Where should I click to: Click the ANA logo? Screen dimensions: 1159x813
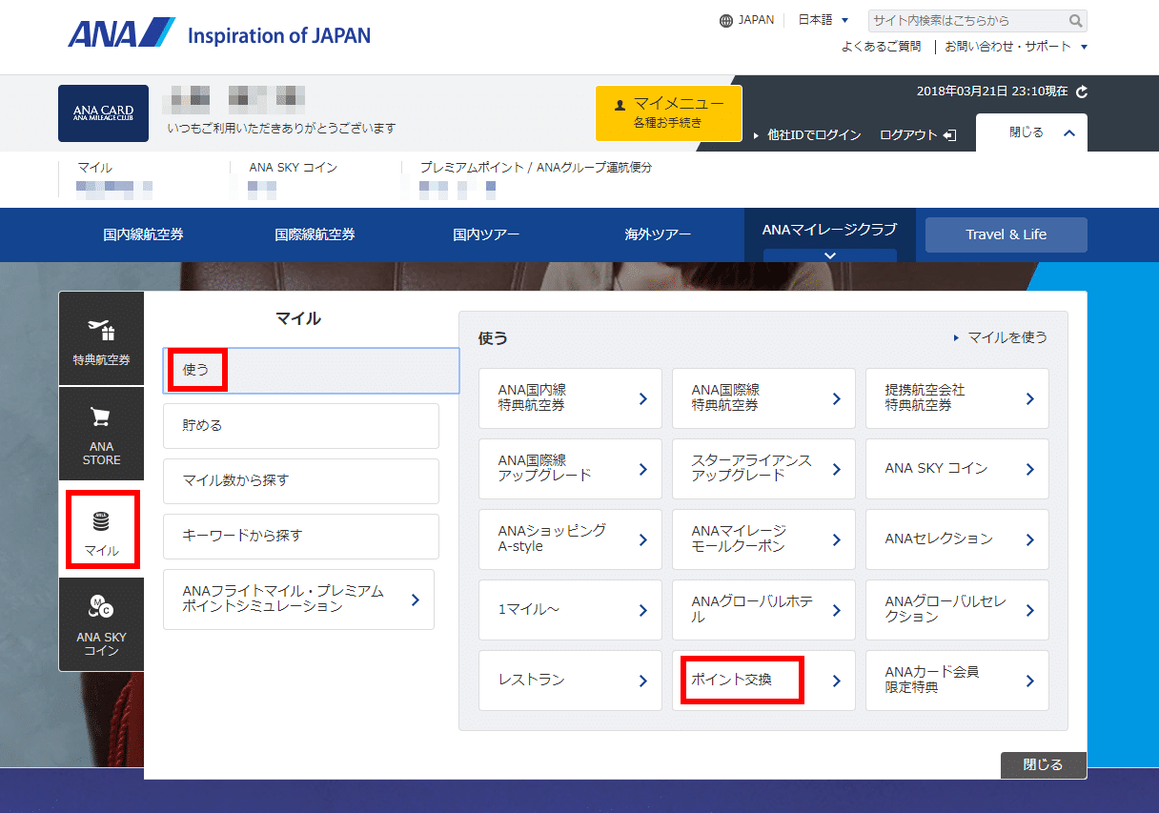pyautogui.click(x=121, y=34)
